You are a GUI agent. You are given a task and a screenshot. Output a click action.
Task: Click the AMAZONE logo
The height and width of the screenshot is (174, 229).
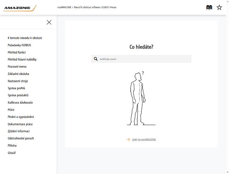coord(20,8)
